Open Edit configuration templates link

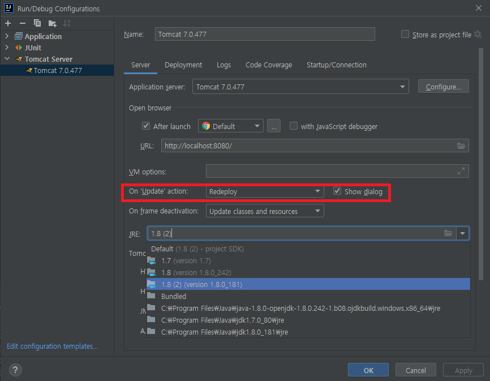tap(52, 346)
